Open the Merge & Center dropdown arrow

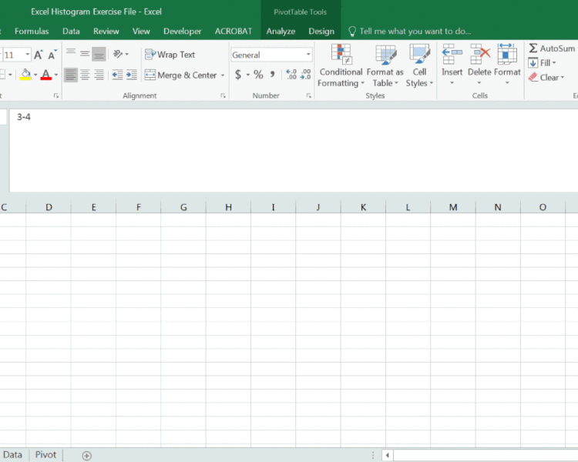pyautogui.click(x=223, y=75)
